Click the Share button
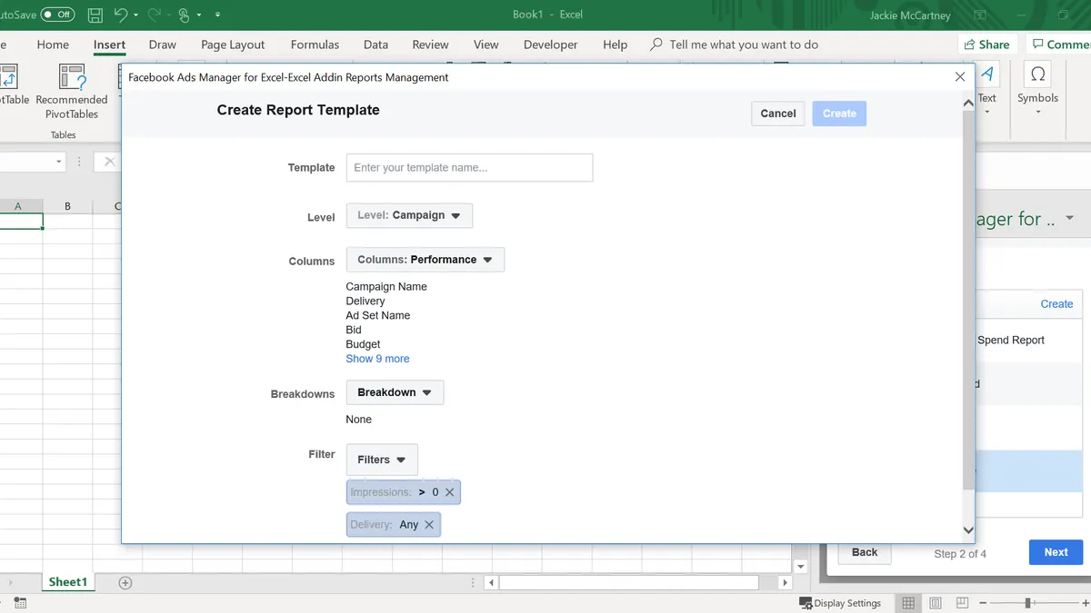The image size is (1091, 613). click(986, 44)
